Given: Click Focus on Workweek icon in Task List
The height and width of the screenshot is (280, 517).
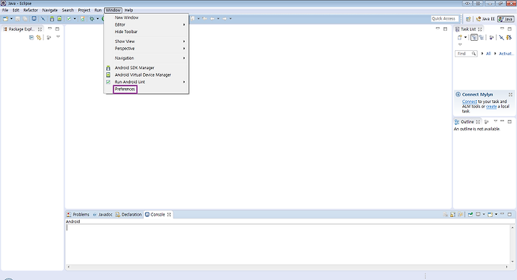Looking at the screenshot, I should 492,37.
